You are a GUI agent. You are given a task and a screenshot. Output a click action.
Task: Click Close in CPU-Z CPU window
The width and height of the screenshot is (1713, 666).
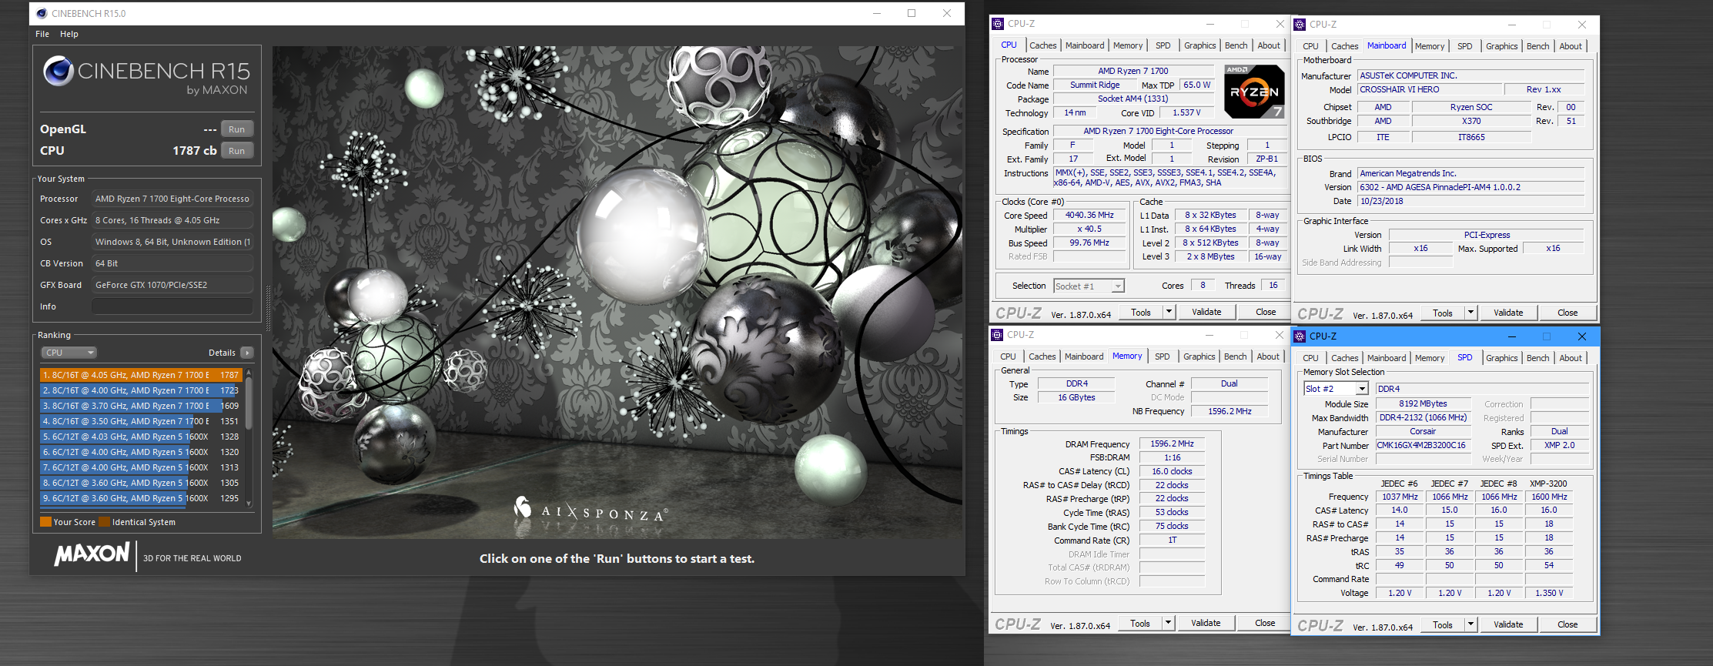coord(1266,312)
